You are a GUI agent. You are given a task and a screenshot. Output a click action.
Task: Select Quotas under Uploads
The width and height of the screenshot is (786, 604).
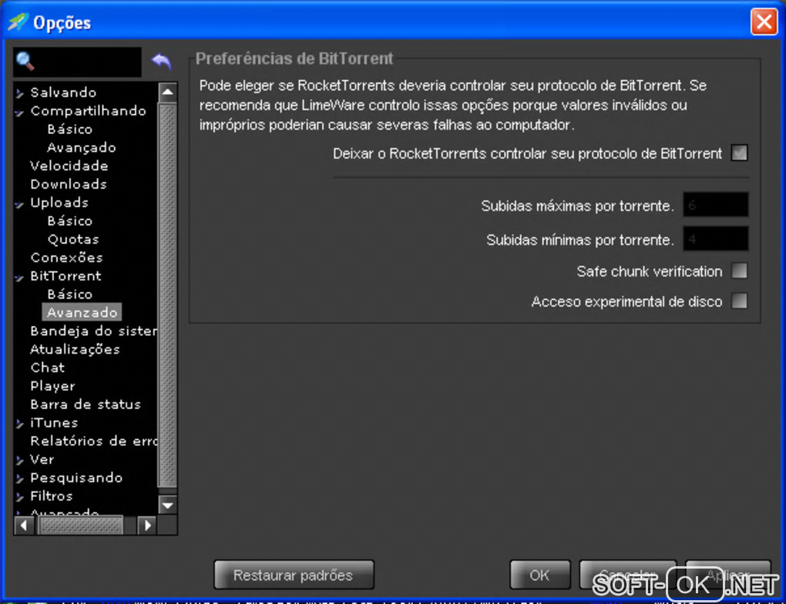[73, 239]
